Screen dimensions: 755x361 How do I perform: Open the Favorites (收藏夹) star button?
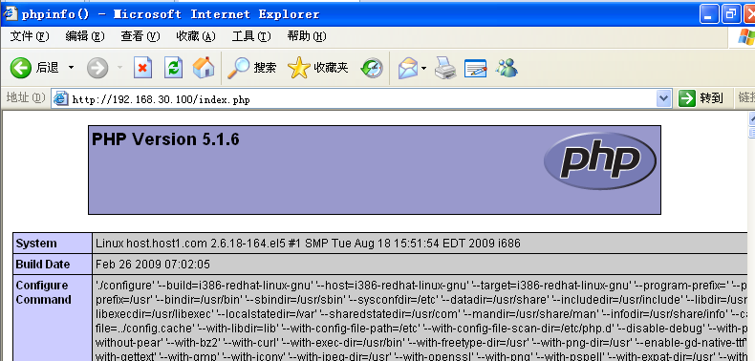[318, 68]
